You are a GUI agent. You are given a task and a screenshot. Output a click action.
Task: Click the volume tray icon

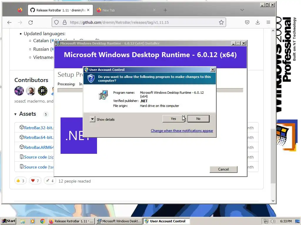273,221
